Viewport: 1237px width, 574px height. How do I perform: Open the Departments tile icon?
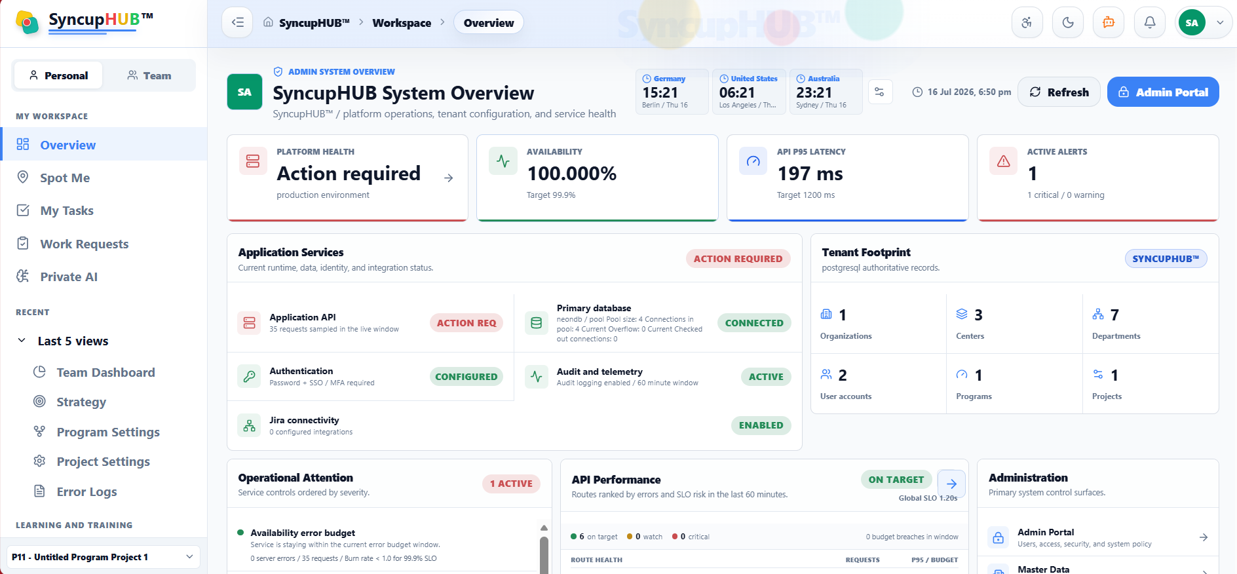click(1098, 315)
